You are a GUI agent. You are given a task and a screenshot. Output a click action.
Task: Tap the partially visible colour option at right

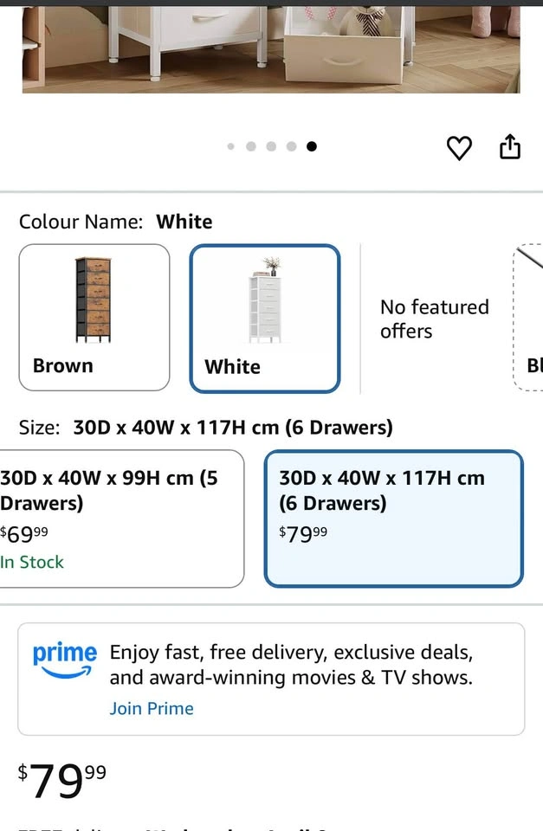coord(528,318)
